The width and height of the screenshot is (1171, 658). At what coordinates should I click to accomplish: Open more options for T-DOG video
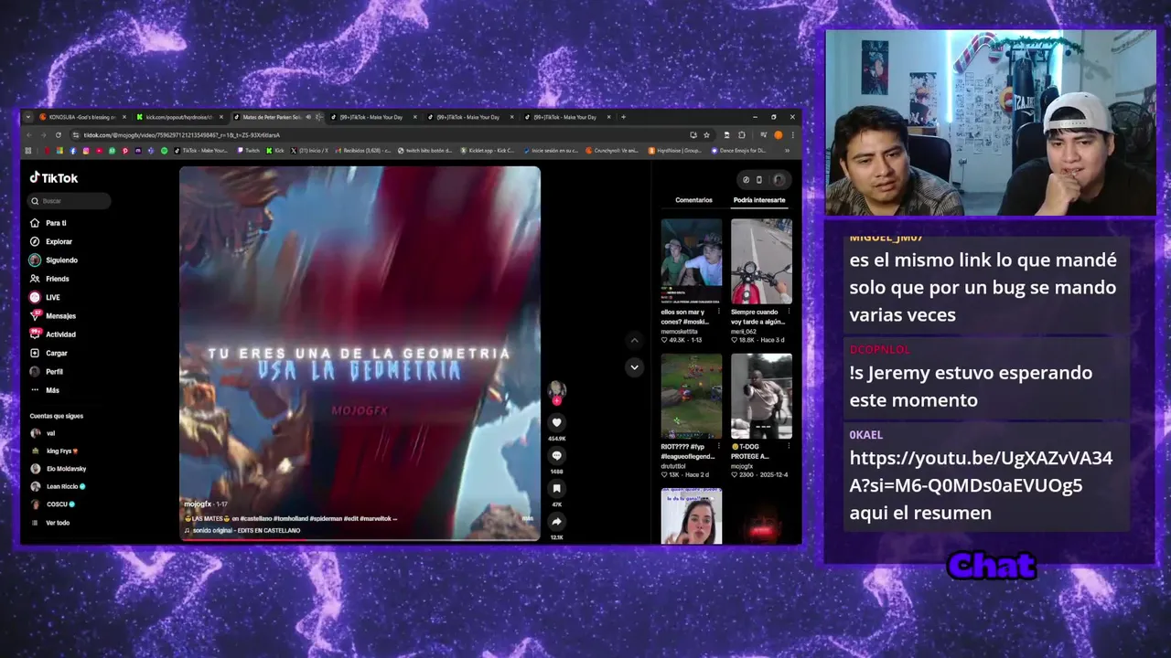(x=789, y=448)
